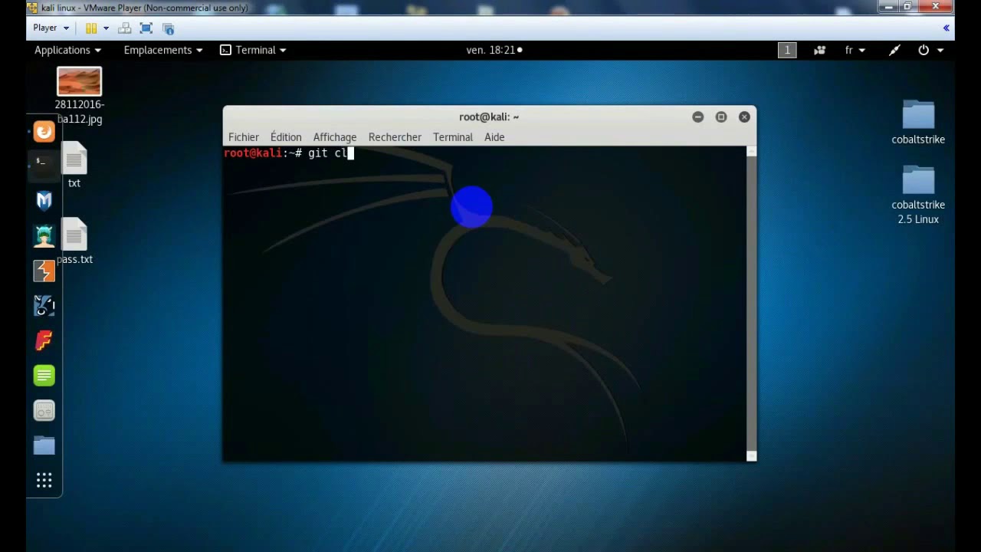Open the Emplacements menu
This screenshot has width=981, height=552.
tap(163, 50)
